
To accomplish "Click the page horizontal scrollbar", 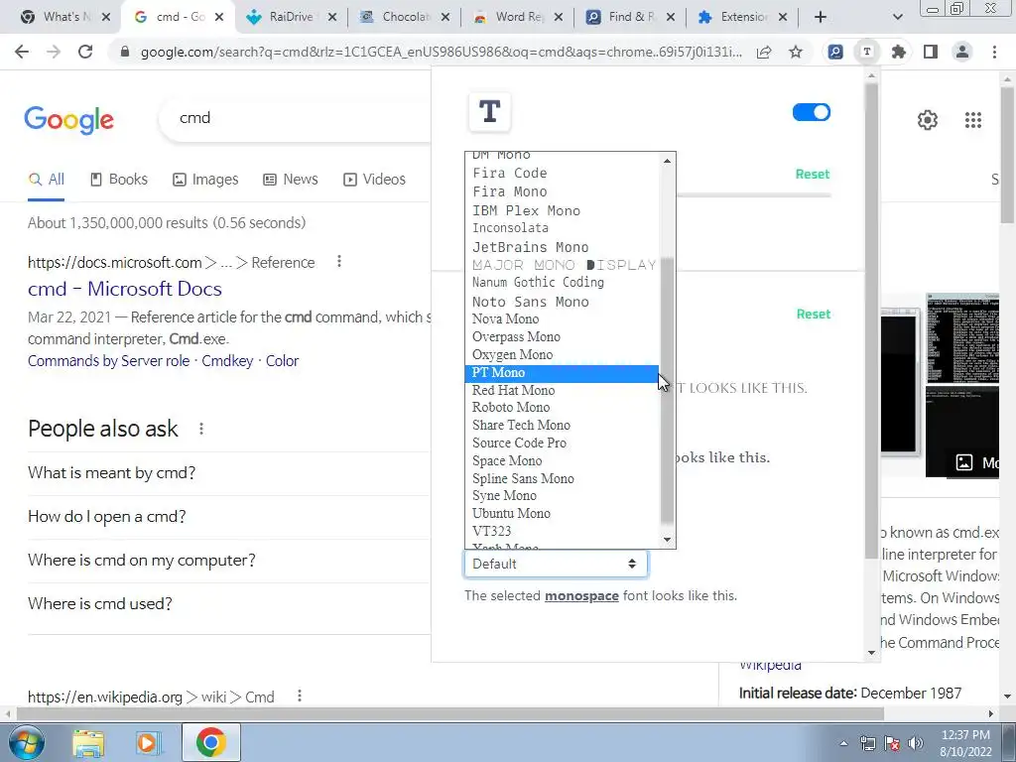I will click(449, 713).
